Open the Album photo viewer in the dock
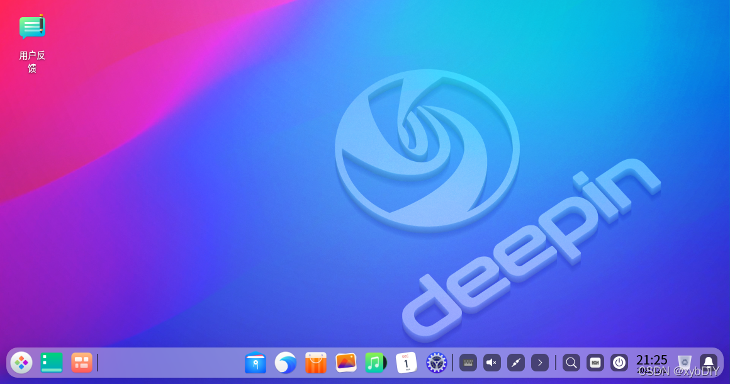This screenshot has width=730, height=384. (346, 363)
